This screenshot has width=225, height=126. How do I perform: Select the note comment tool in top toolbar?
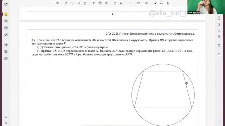[57, 3]
